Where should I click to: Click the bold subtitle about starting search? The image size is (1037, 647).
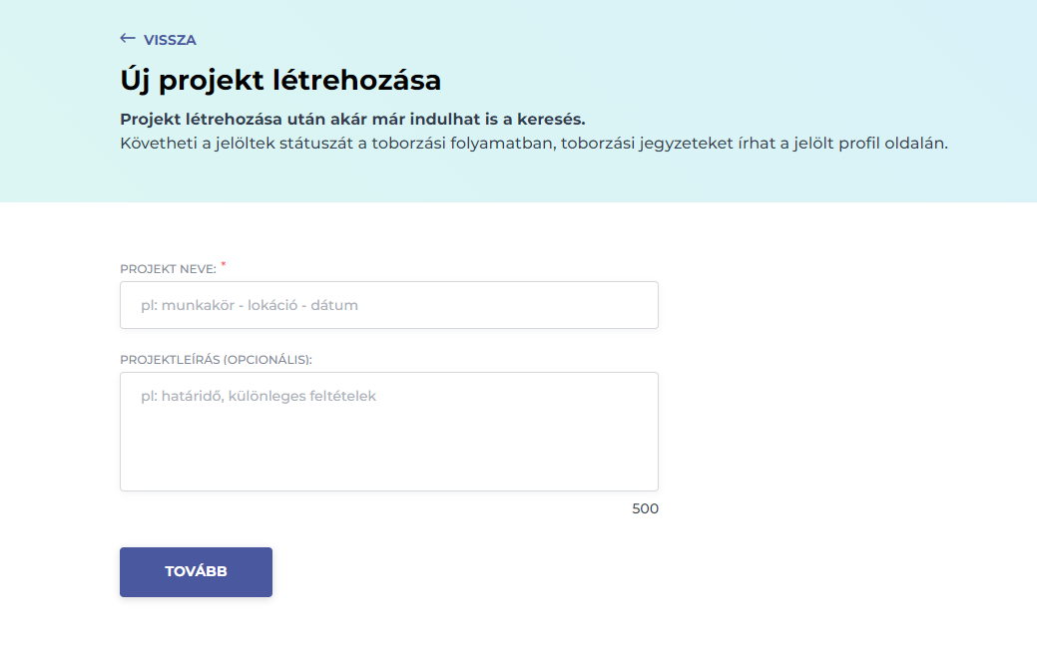coord(352,120)
